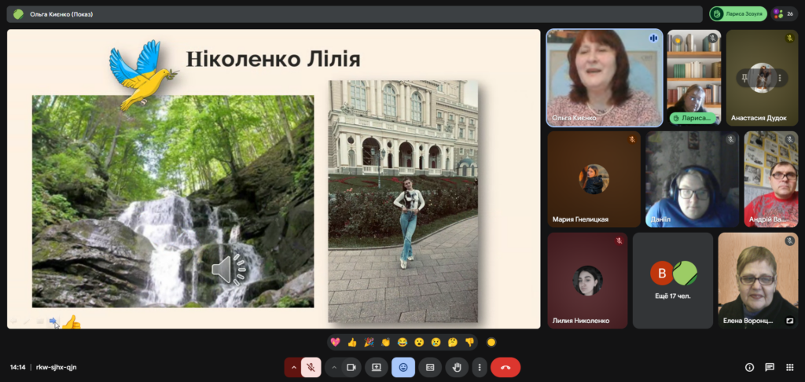
Task: Change emoji skin tone color selector
Action: [x=491, y=342]
